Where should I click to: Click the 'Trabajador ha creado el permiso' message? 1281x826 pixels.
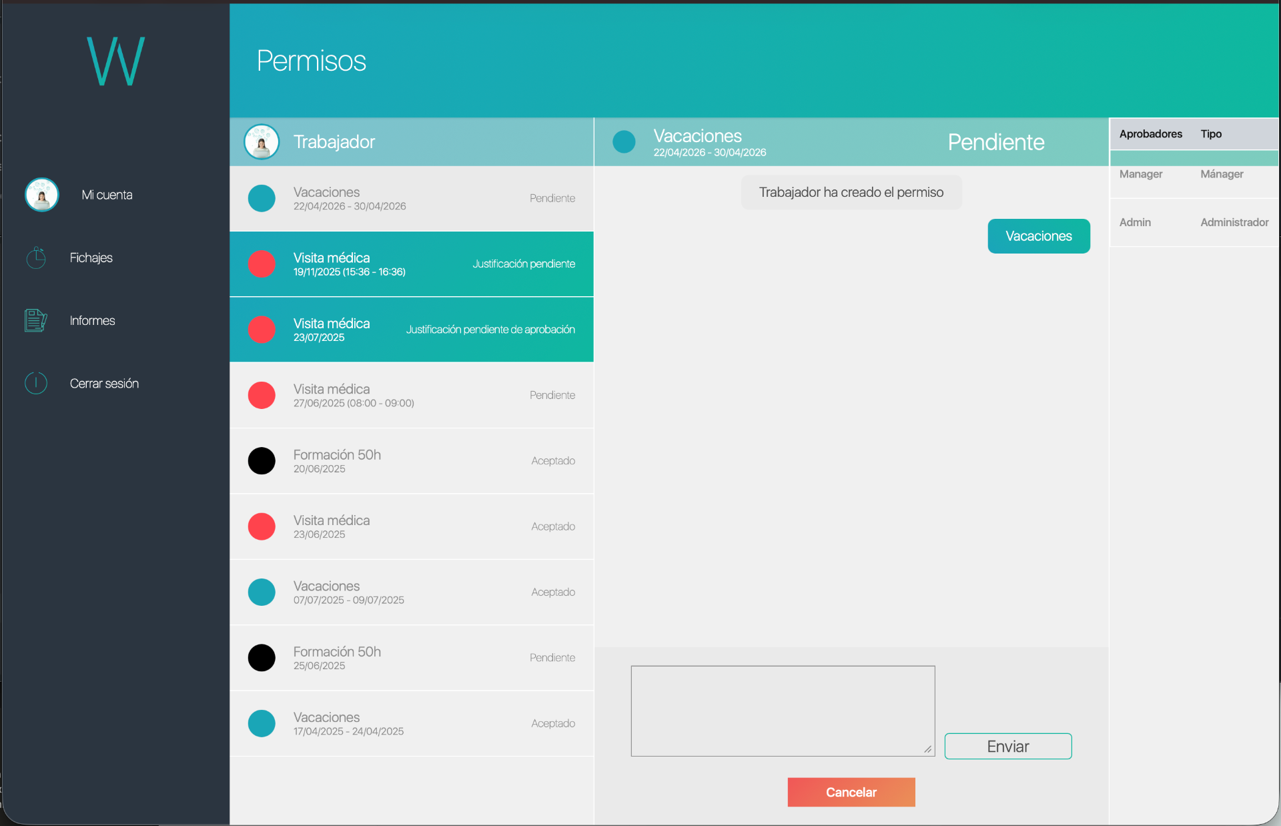point(851,193)
